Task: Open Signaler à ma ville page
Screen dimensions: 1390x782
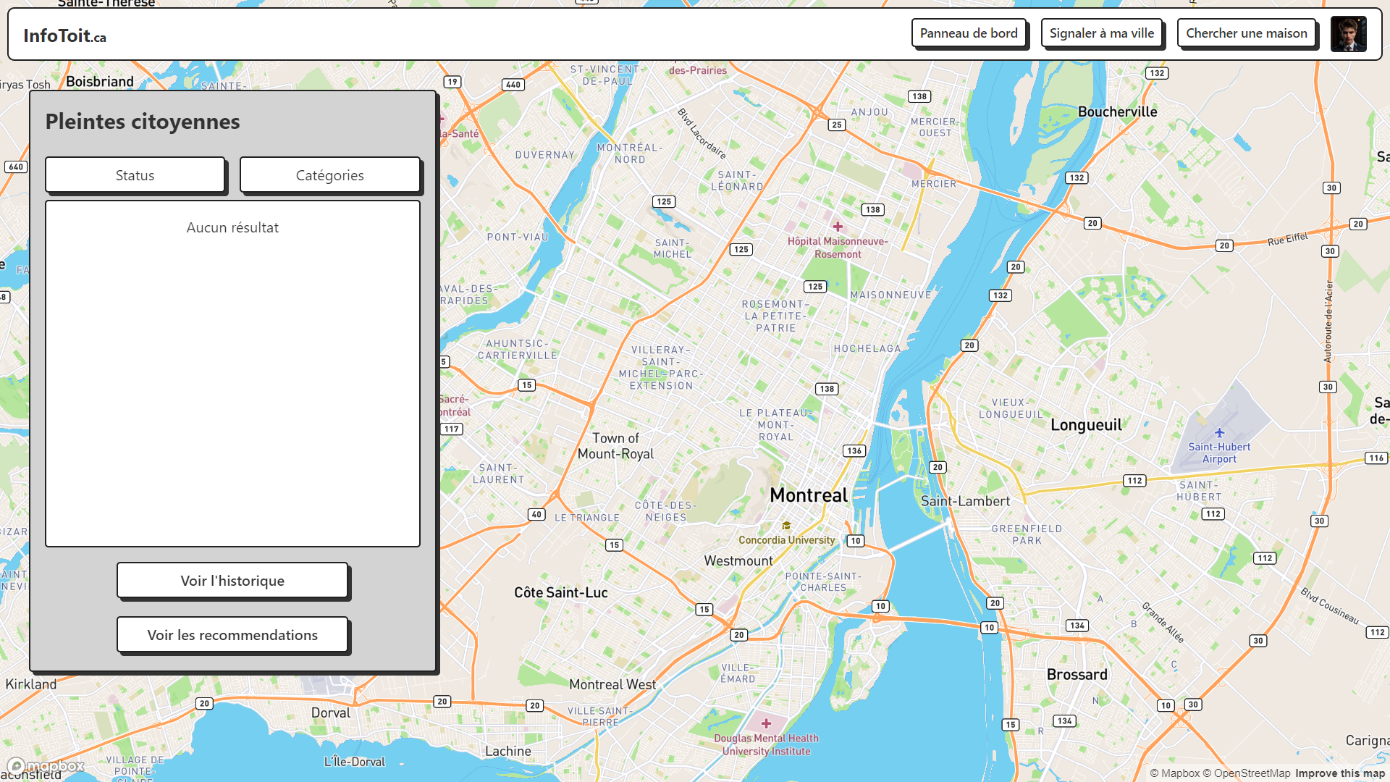Action: pos(1102,33)
